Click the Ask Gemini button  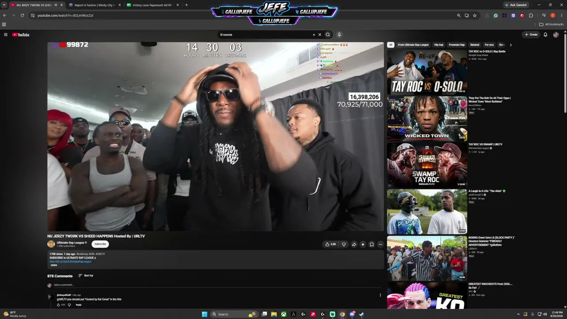coord(516,5)
